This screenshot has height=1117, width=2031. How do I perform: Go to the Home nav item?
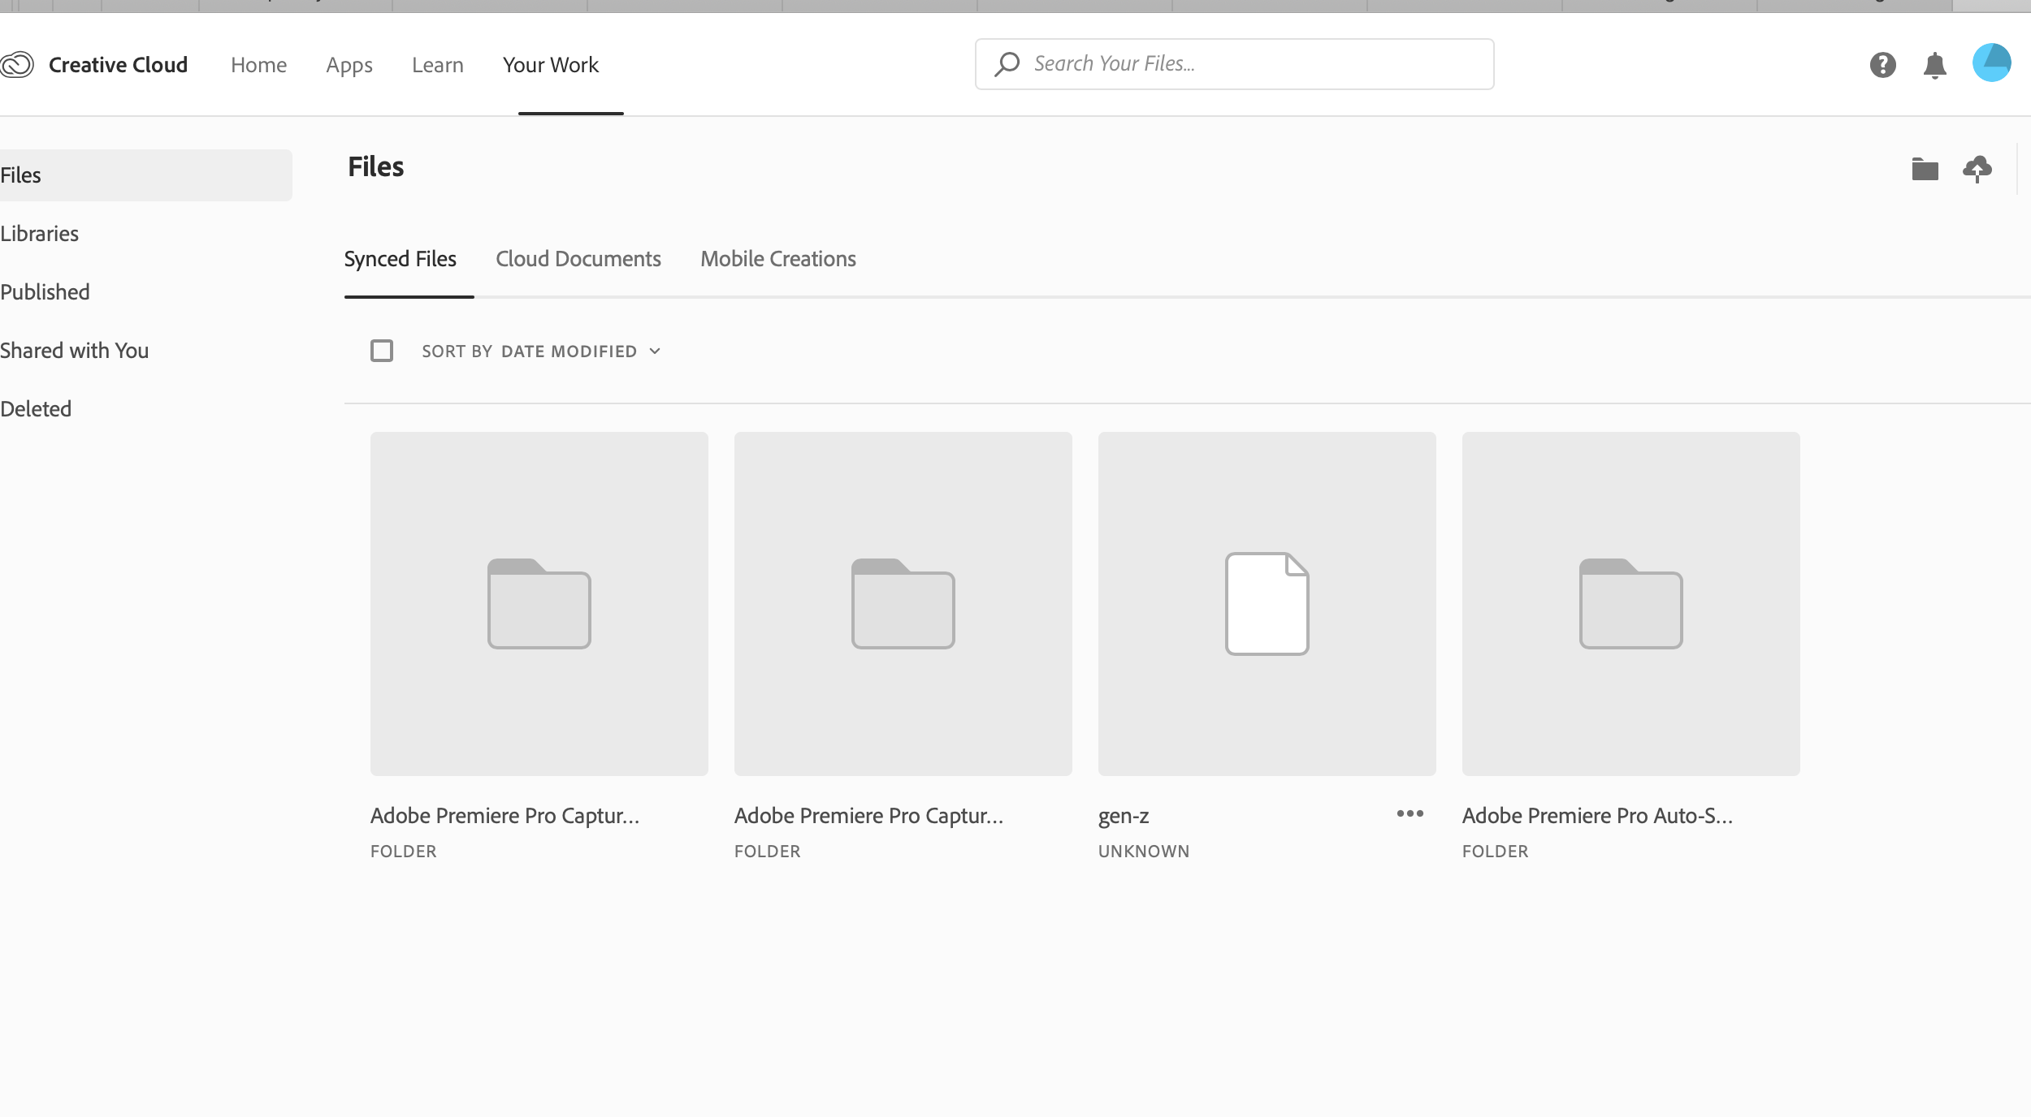click(258, 65)
